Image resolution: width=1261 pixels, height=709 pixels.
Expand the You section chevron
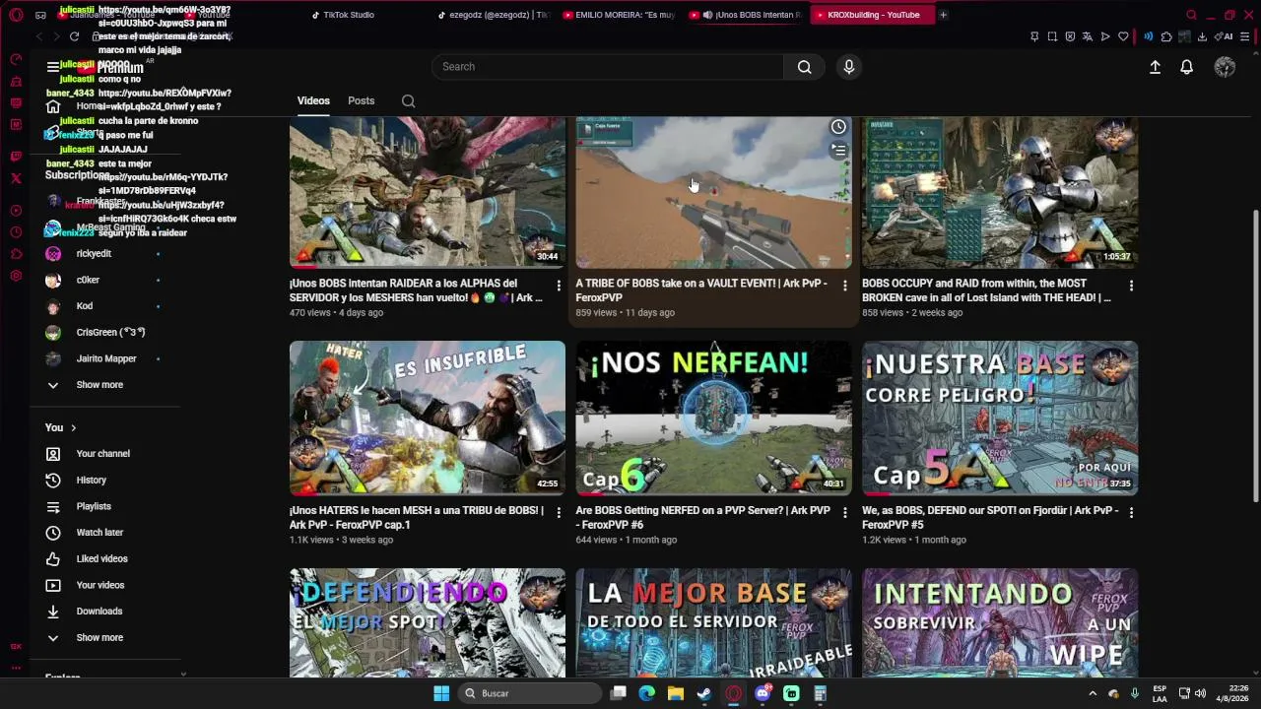click(x=73, y=428)
